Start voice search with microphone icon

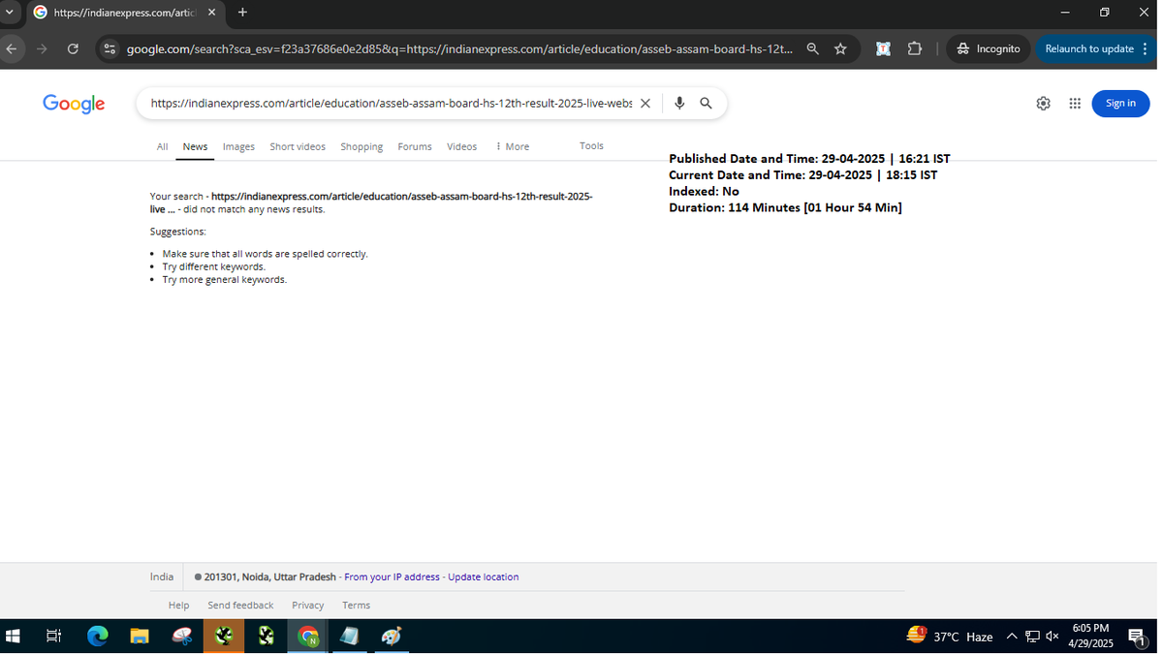(679, 103)
